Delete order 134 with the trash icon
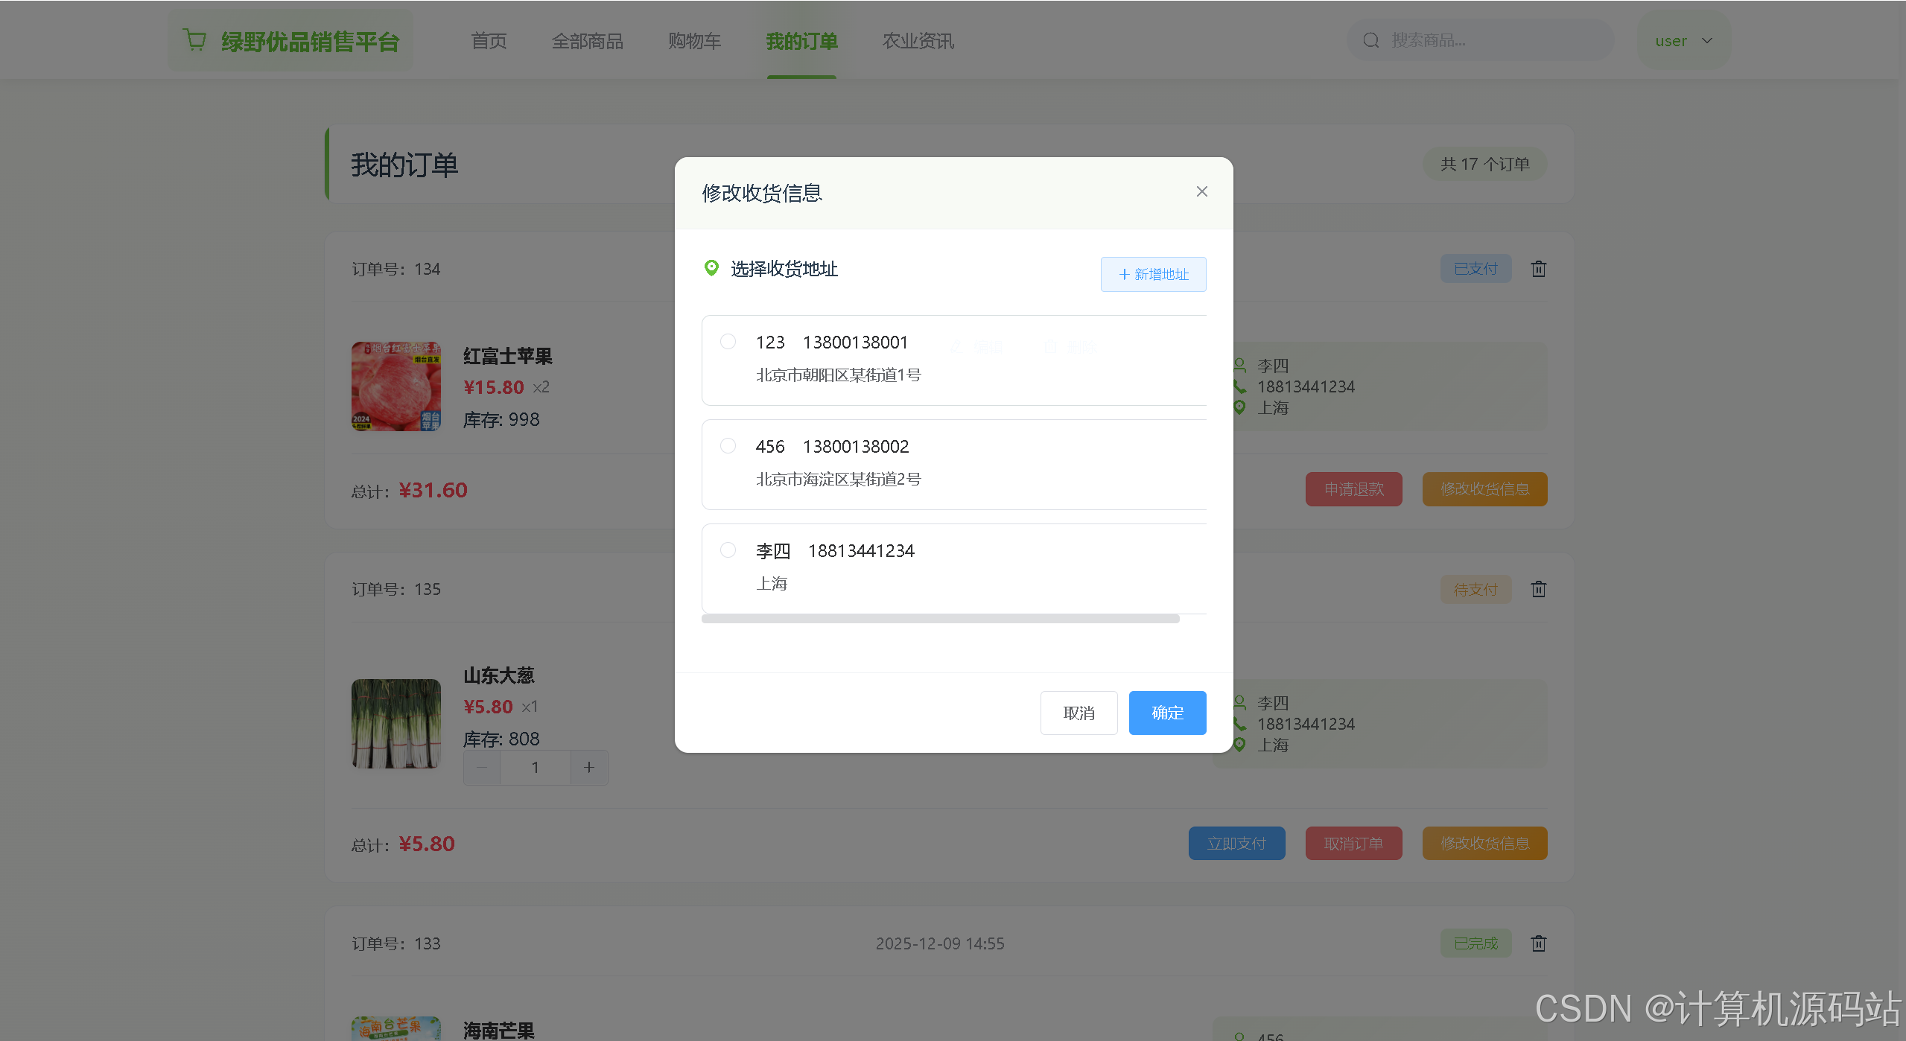Viewport: 1906px width, 1041px height. [x=1538, y=269]
